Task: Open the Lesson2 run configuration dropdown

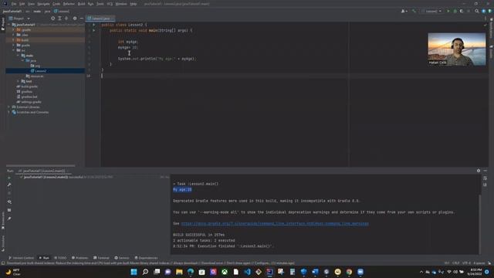Action: click(x=431, y=11)
